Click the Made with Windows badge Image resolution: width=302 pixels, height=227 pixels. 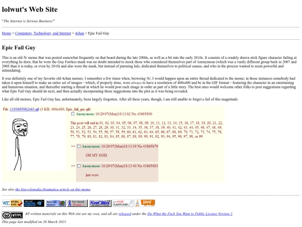pyautogui.click(x=56, y=203)
